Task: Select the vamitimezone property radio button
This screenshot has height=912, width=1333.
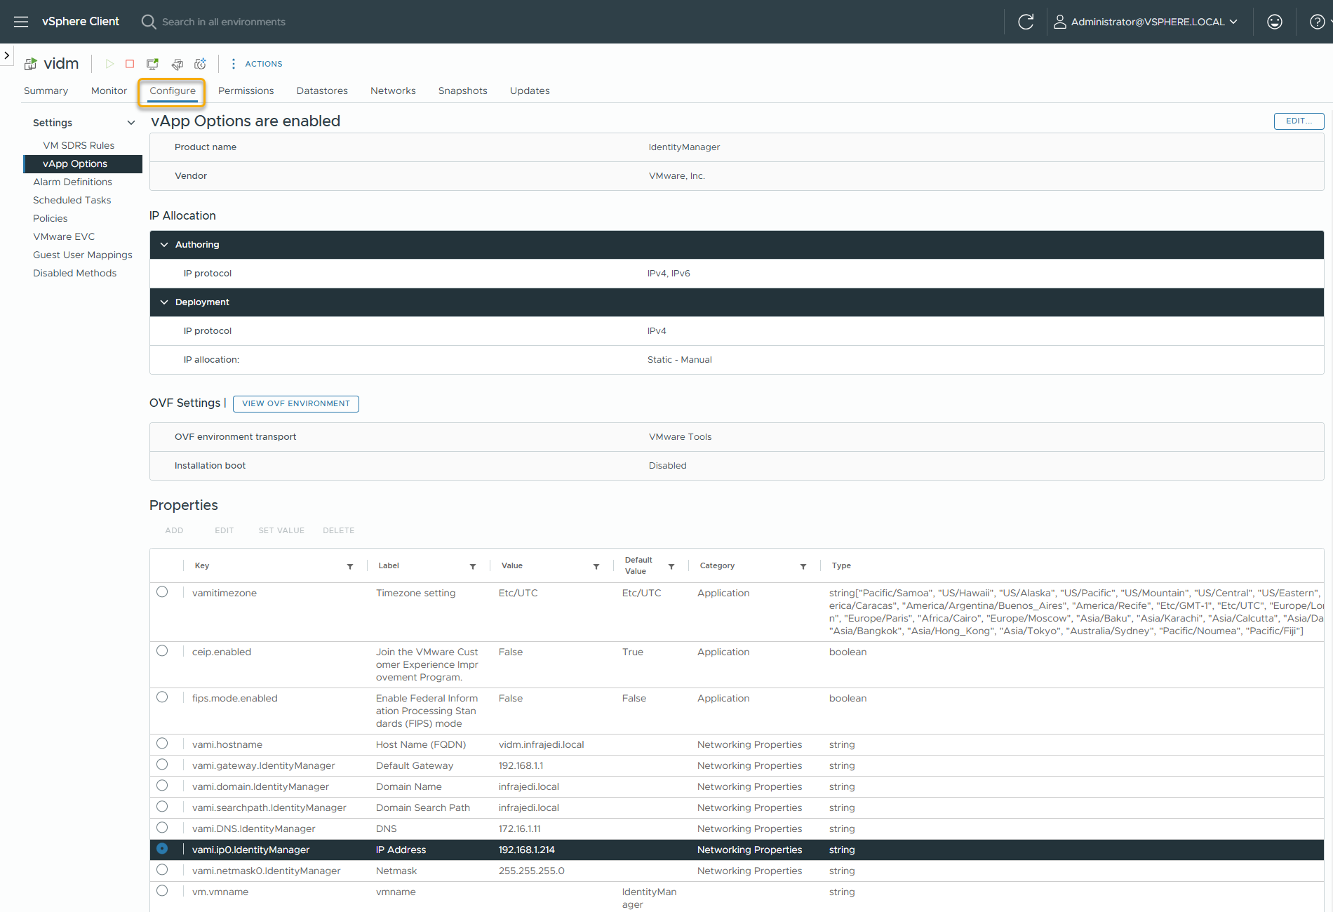Action: (x=162, y=592)
